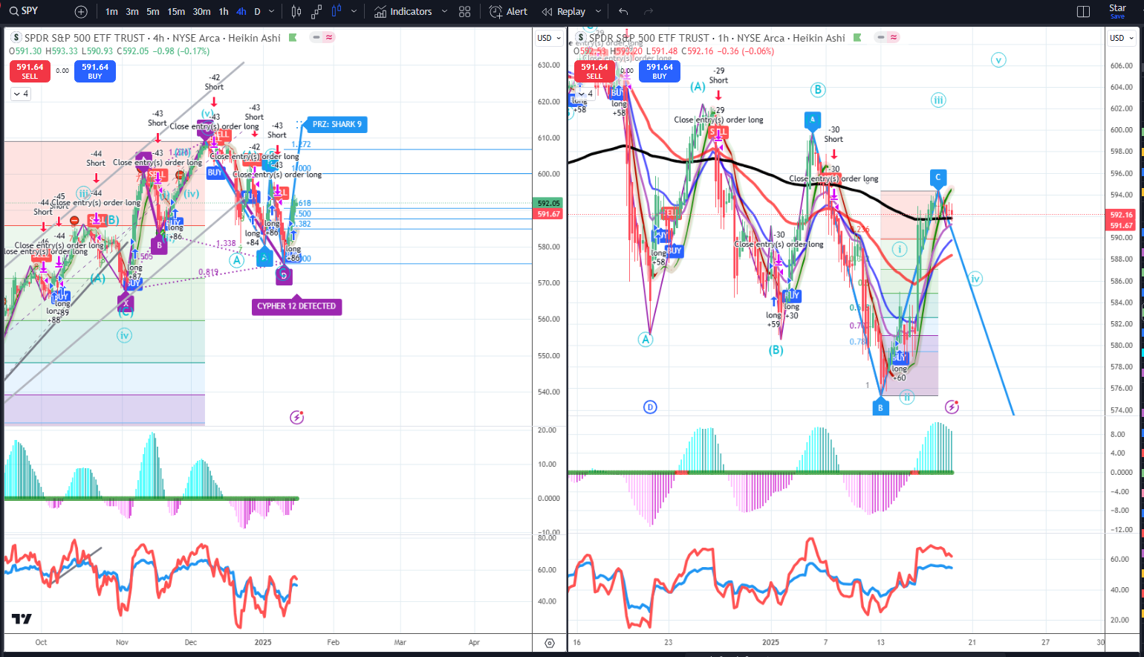Select the PRZ: SHARK 9 label

(x=337, y=124)
